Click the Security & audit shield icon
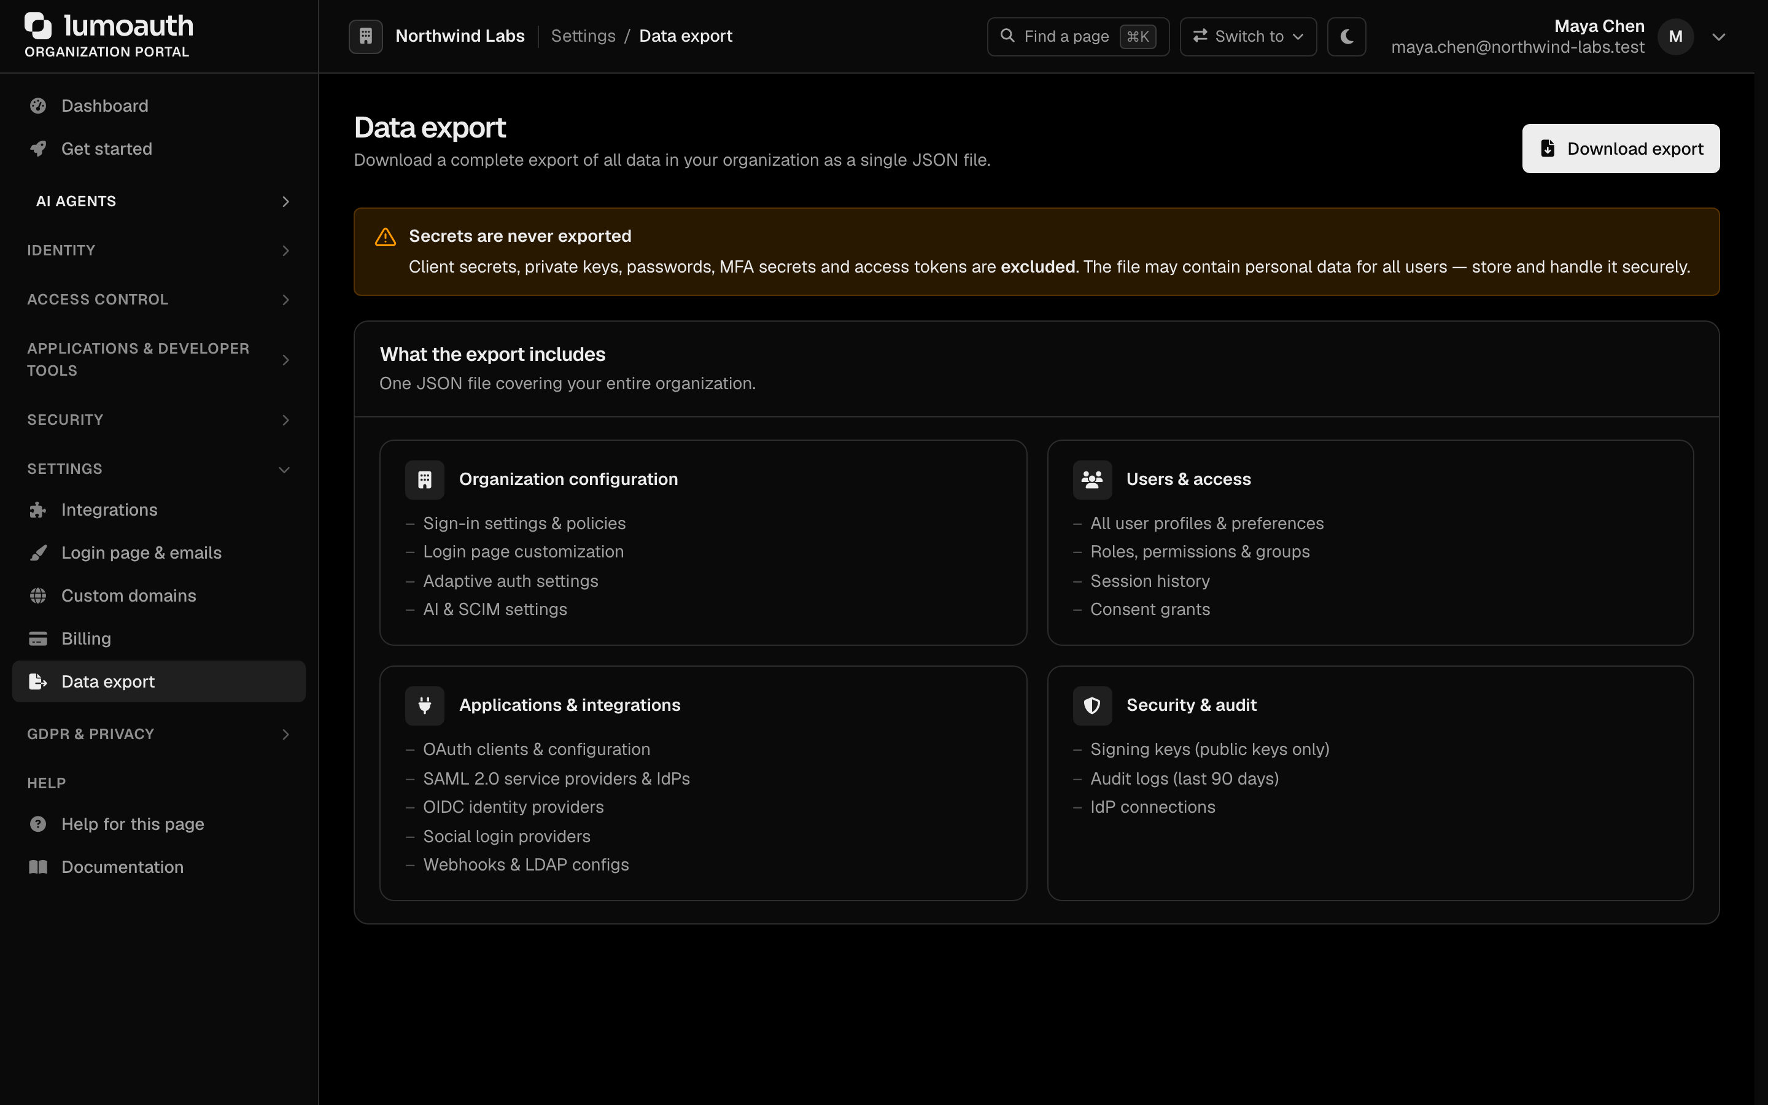Image resolution: width=1768 pixels, height=1105 pixels. coord(1092,705)
